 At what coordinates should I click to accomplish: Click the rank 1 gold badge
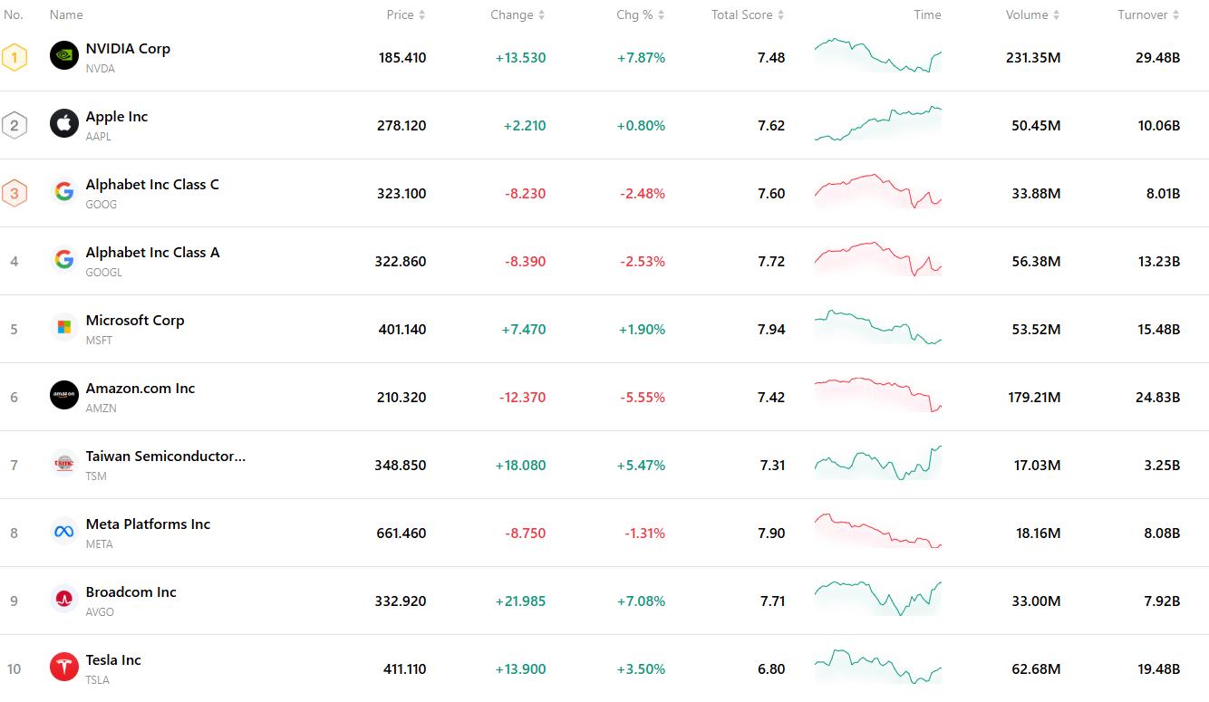point(14,57)
